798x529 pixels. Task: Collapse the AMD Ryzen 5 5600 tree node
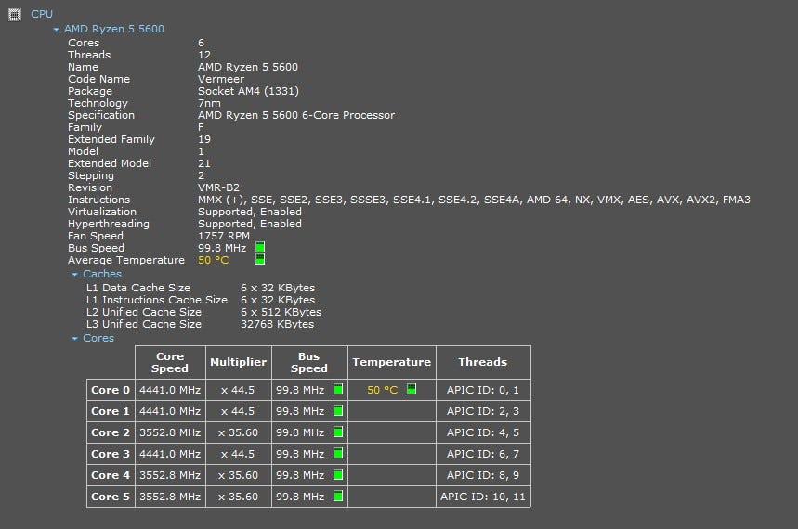56,30
